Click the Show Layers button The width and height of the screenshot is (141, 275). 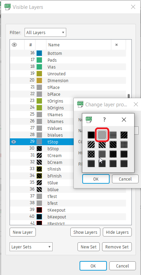tap(85, 232)
